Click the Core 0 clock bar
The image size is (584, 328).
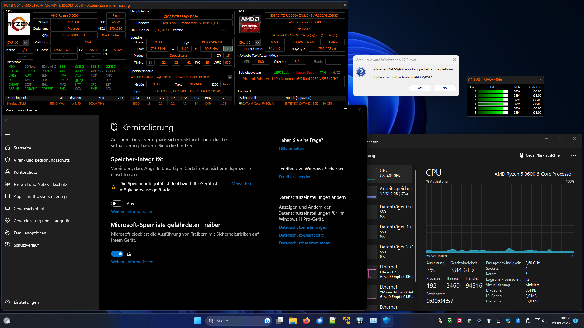[x=493, y=91]
